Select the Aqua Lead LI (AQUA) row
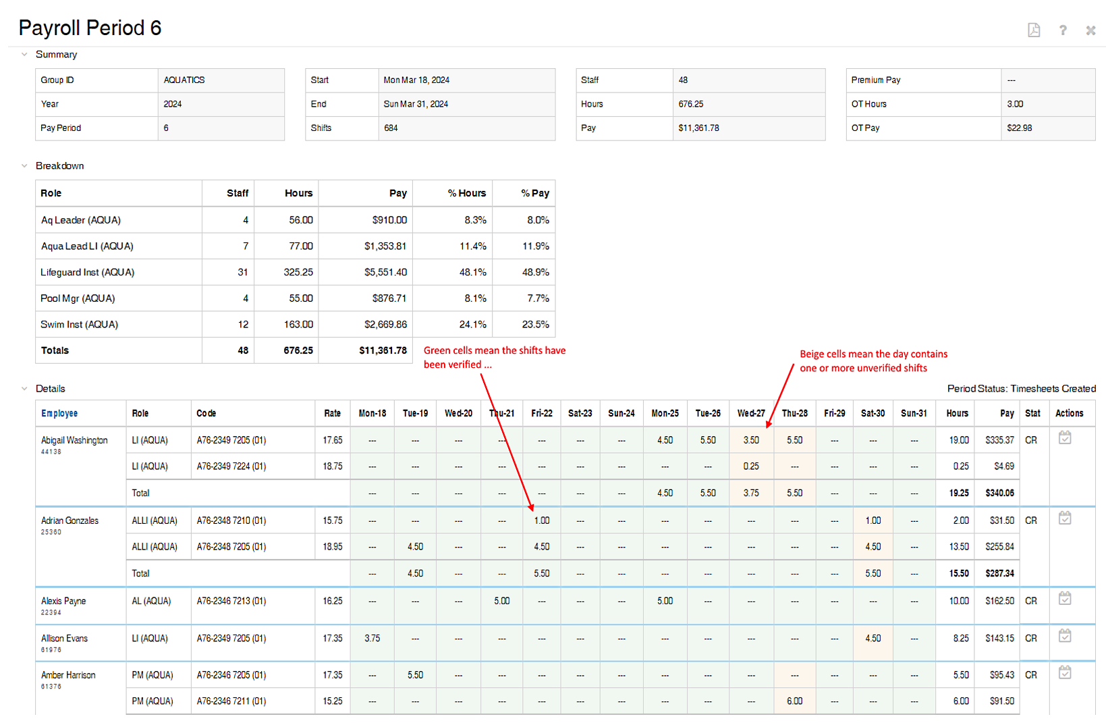 click(295, 246)
